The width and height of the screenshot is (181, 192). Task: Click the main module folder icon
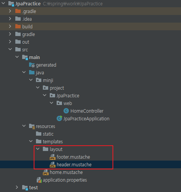tap(25, 57)
